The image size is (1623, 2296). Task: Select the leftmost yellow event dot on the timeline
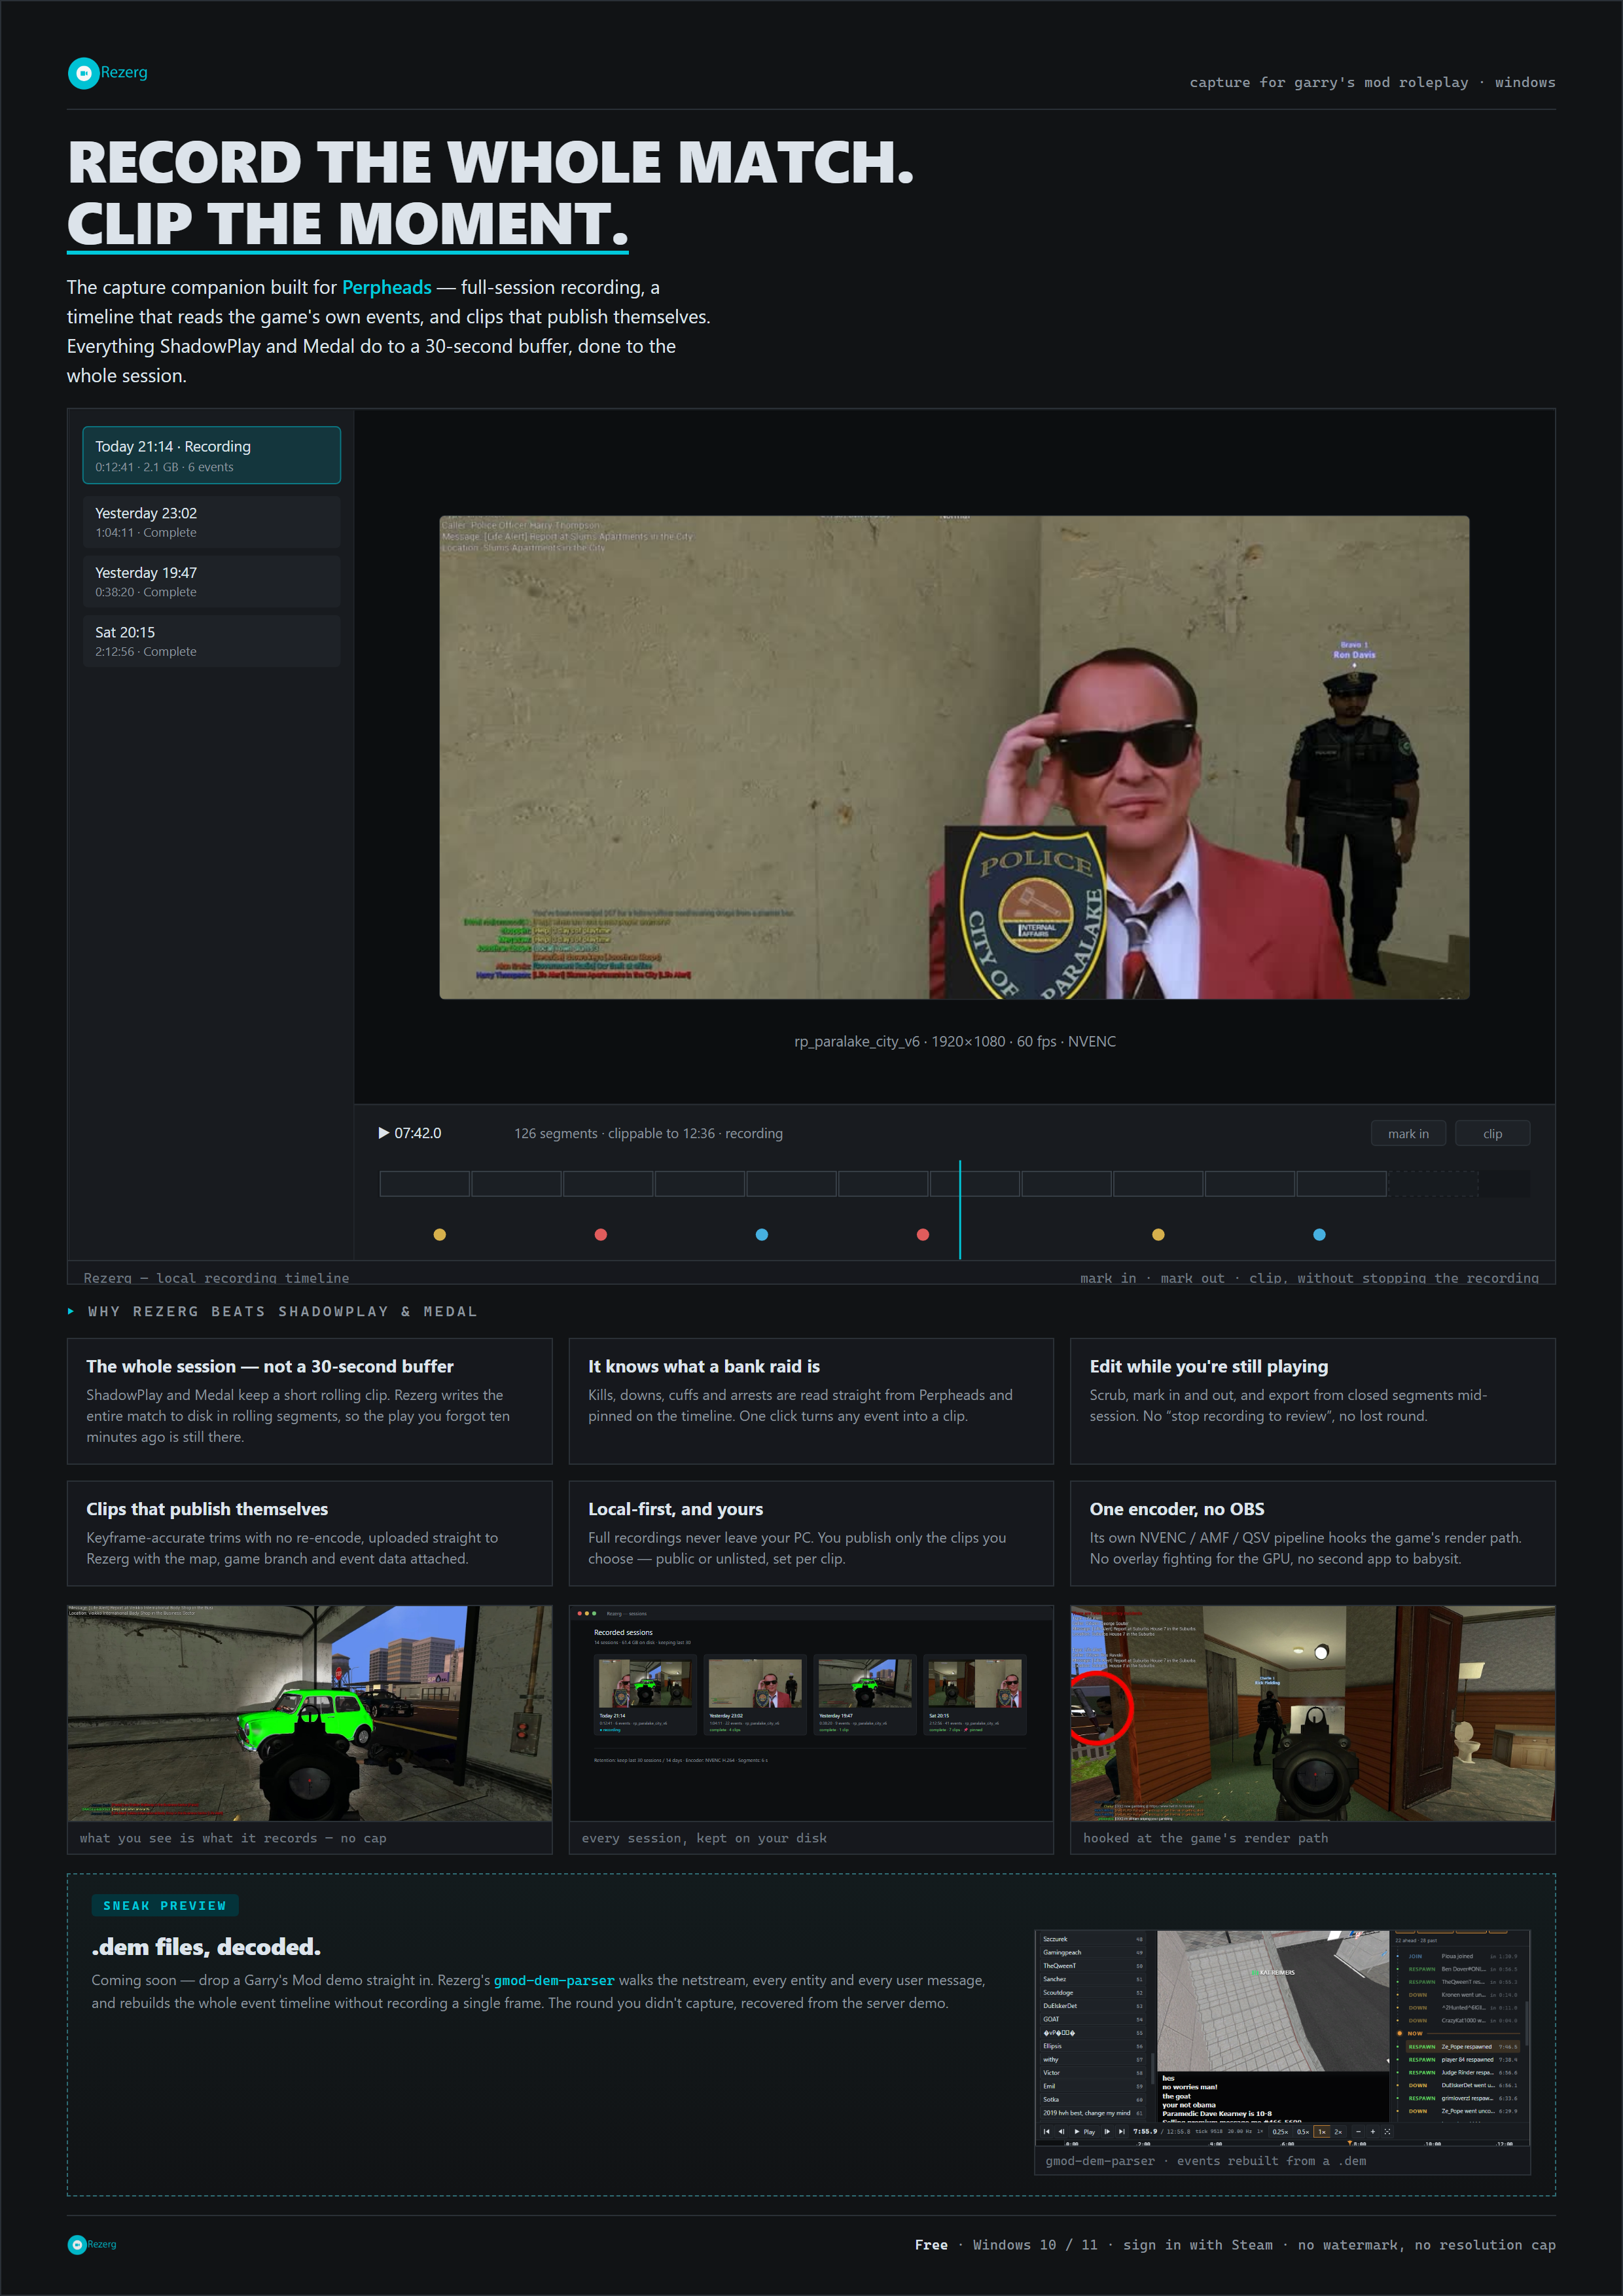(x=439, y=1234)
